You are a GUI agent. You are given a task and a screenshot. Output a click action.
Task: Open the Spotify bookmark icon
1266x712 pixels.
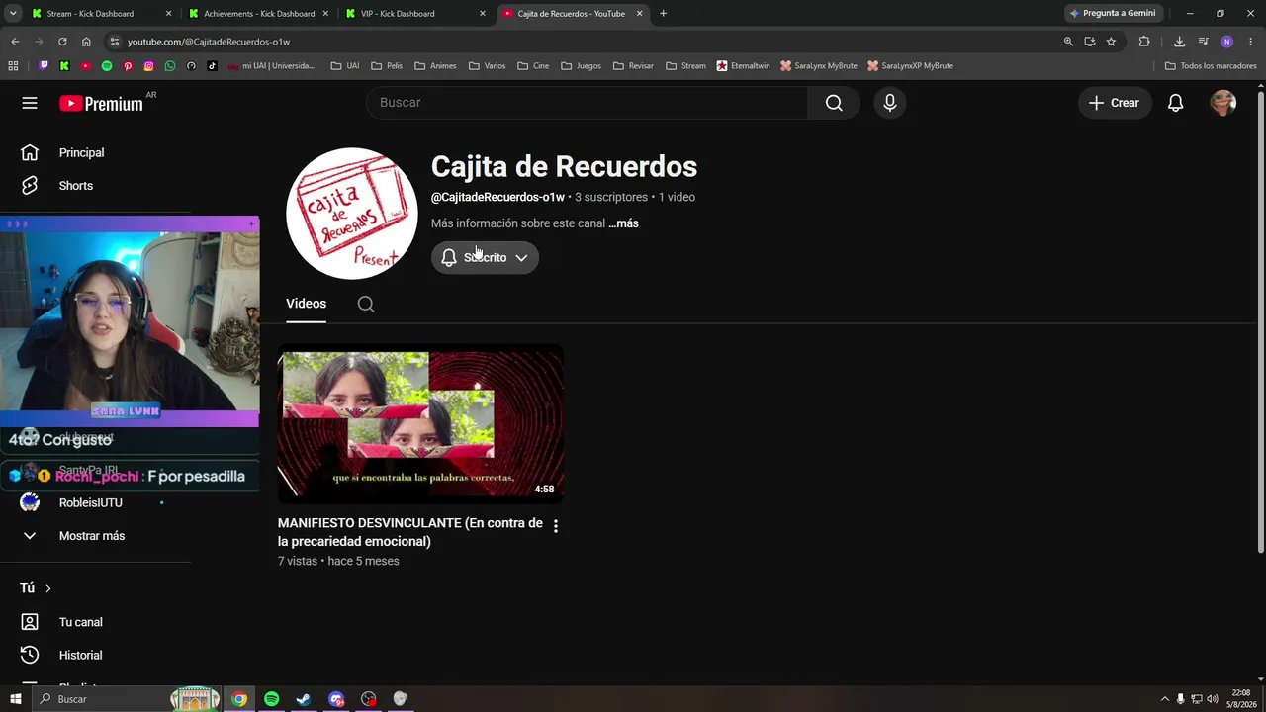(x=107, y=66)
